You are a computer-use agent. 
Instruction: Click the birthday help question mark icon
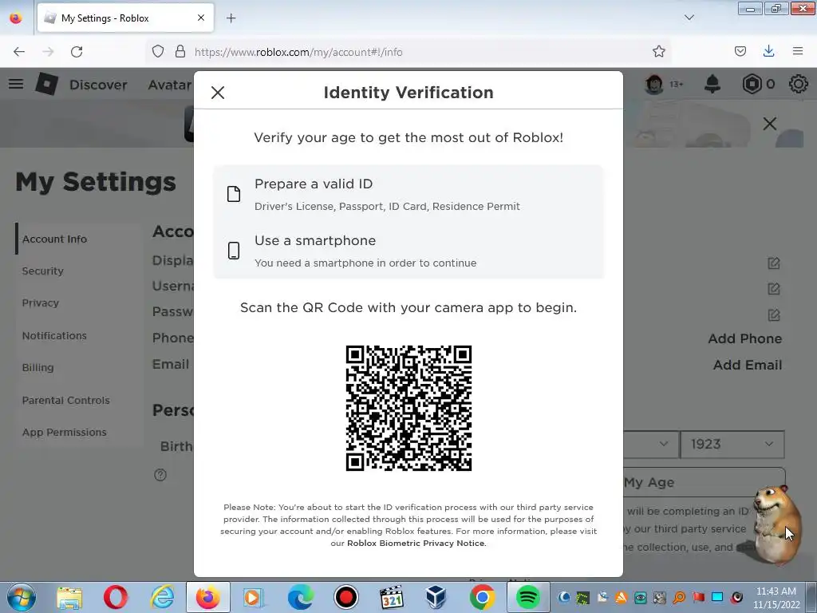coord(160,475)
